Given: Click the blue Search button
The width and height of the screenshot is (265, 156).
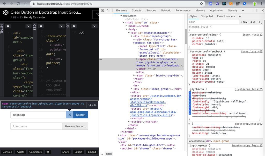Looking at the screenshot, I should coord(81,115).
